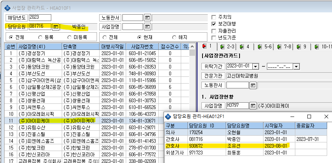Expand the 위탁기간 start date dropdown

click(256, 67)
